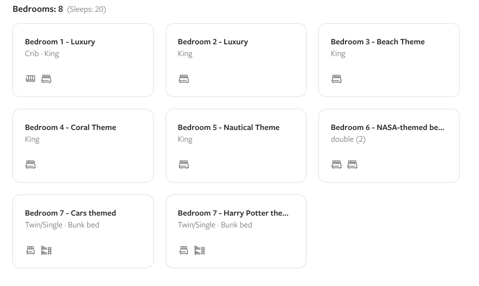Click the second double bed icon in Bedroom 6

point(352,164)
